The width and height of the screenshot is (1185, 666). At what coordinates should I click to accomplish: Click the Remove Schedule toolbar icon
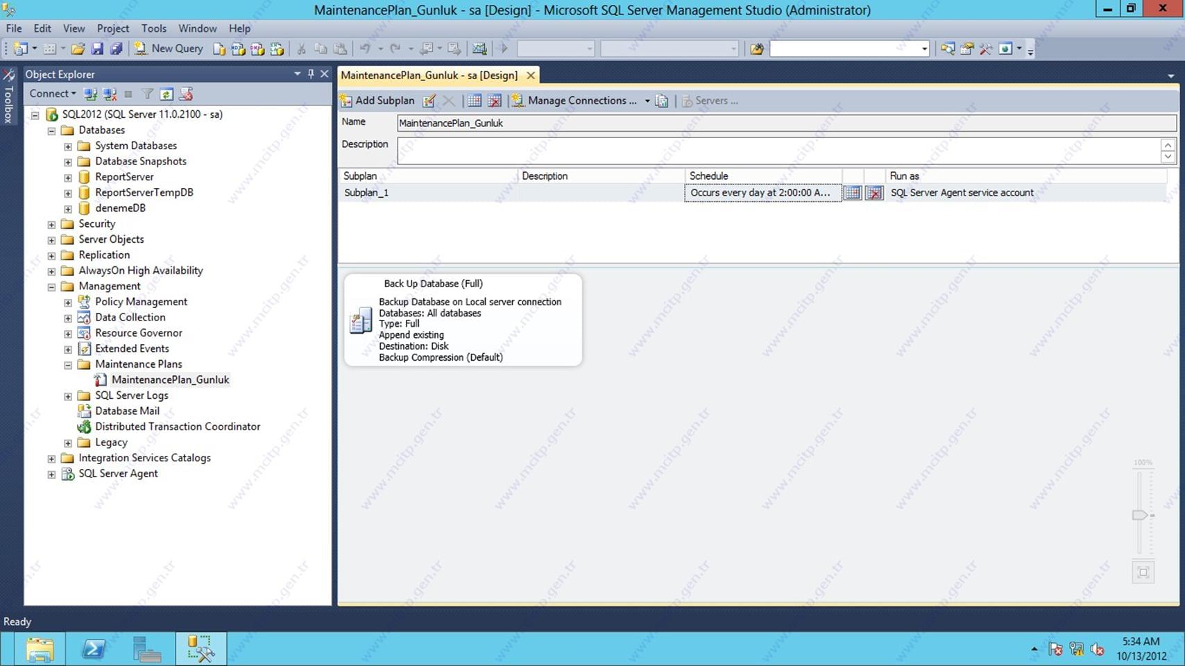coord(495,101)
